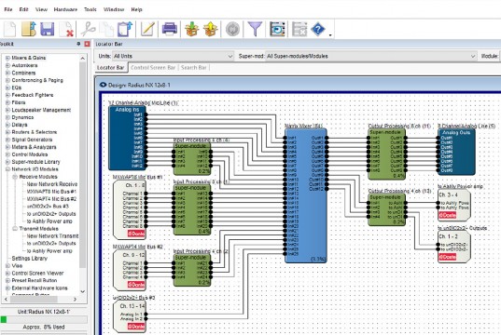This screenshot has width=501, height=335.
Task: Save design with the floppy disk icon
Action: pos(47,29)
